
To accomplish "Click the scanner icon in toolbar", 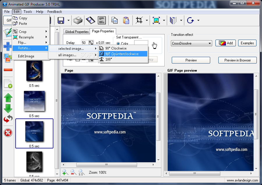I will click(x=78, y=20).
